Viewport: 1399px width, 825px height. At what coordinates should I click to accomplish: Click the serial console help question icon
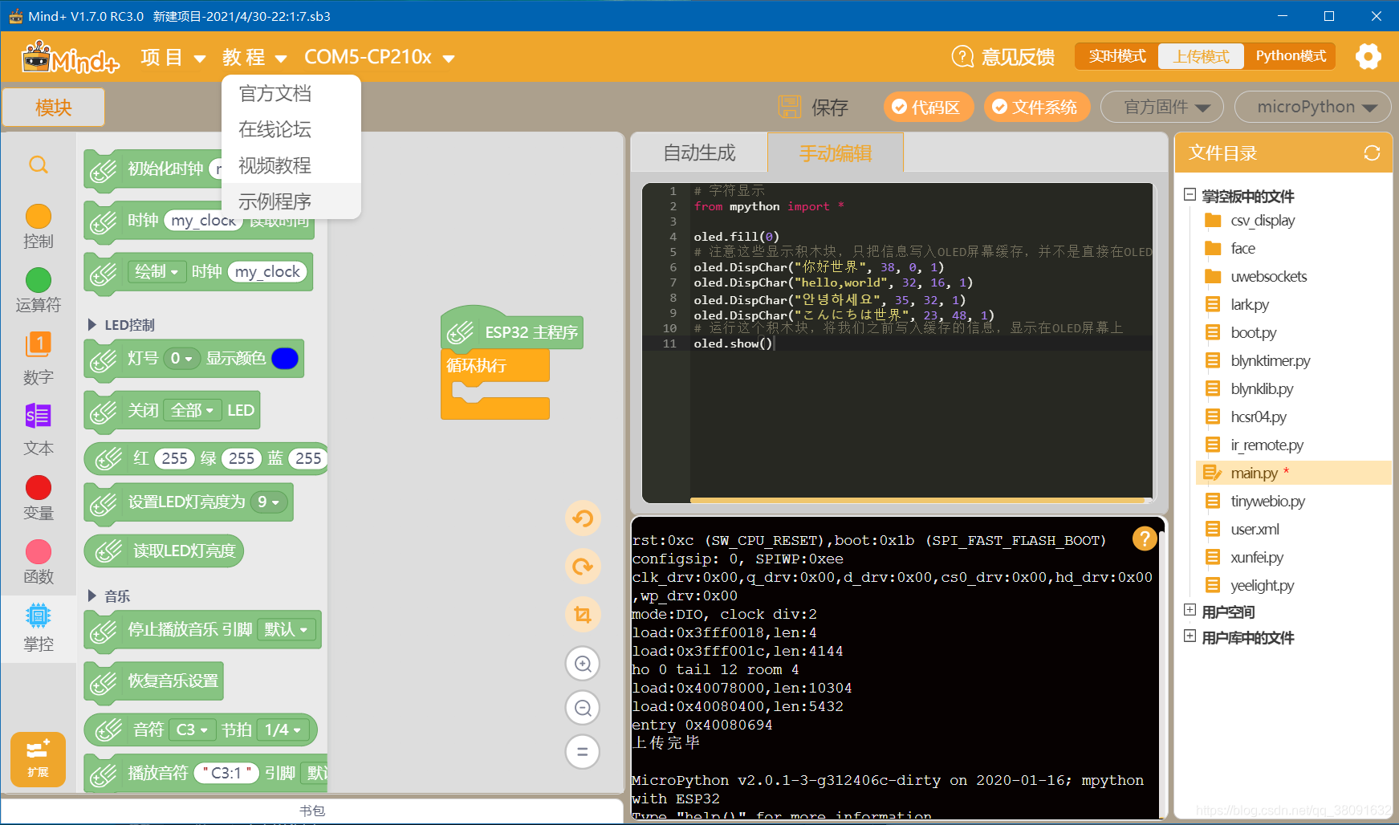click(x=1145, y=538)
